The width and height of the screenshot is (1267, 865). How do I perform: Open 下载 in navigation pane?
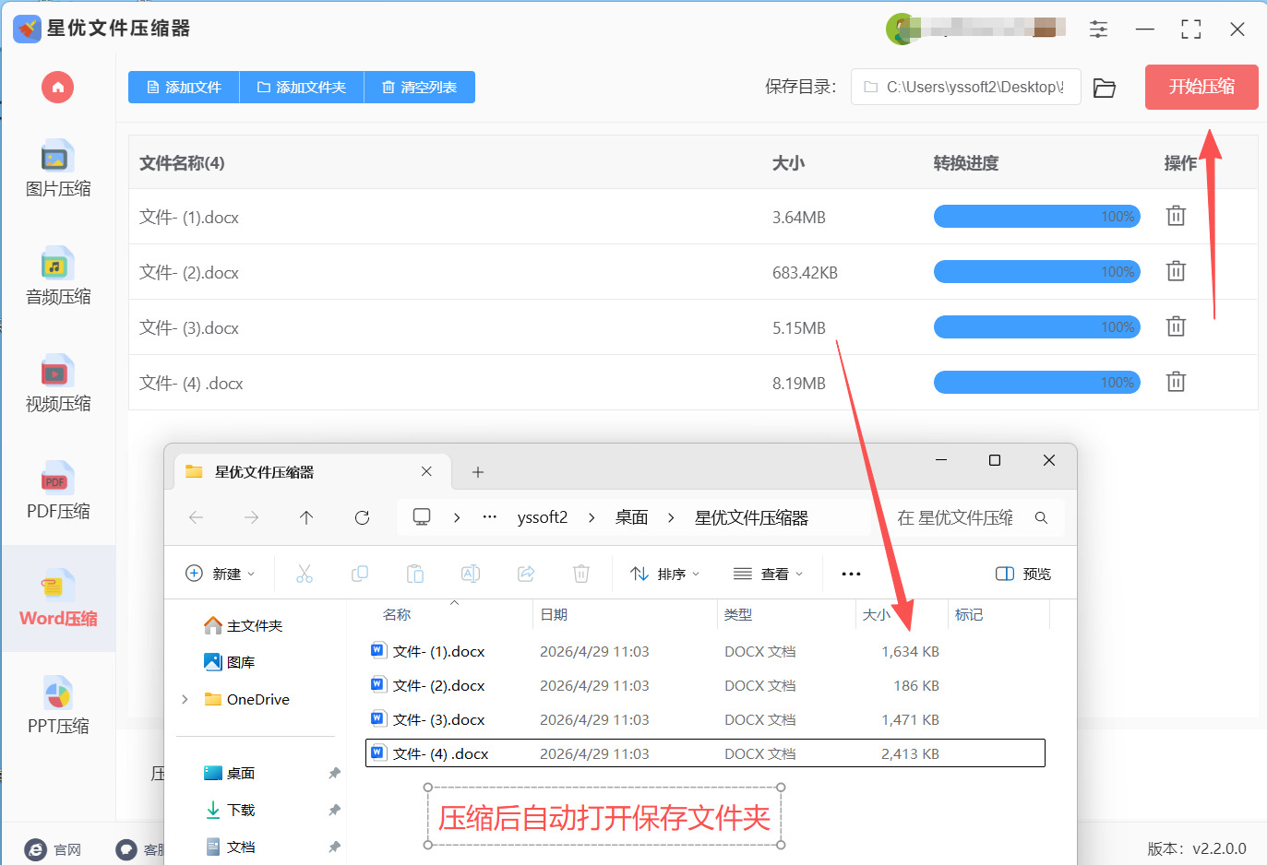231,810
